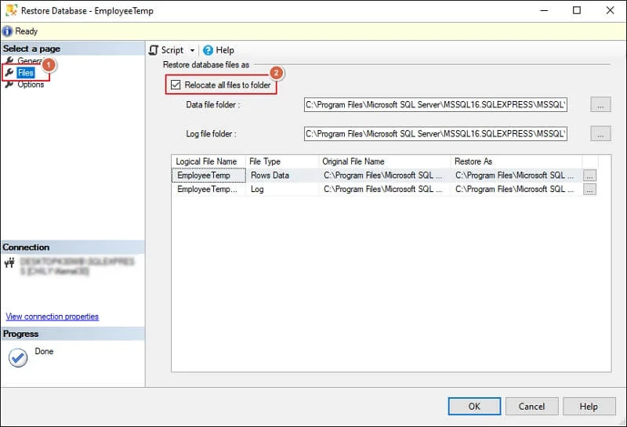Open the General page in Select a page
This screenshot has width=627, height=427.
(30, 61)
